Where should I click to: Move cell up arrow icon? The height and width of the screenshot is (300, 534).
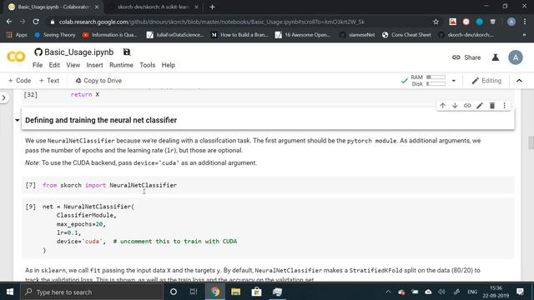442,106
